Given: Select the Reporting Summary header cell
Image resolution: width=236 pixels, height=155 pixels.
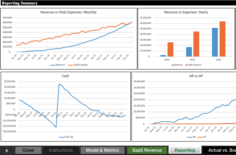Looking at the screenshot, I should pyautogui.click(x=20, y=3).
